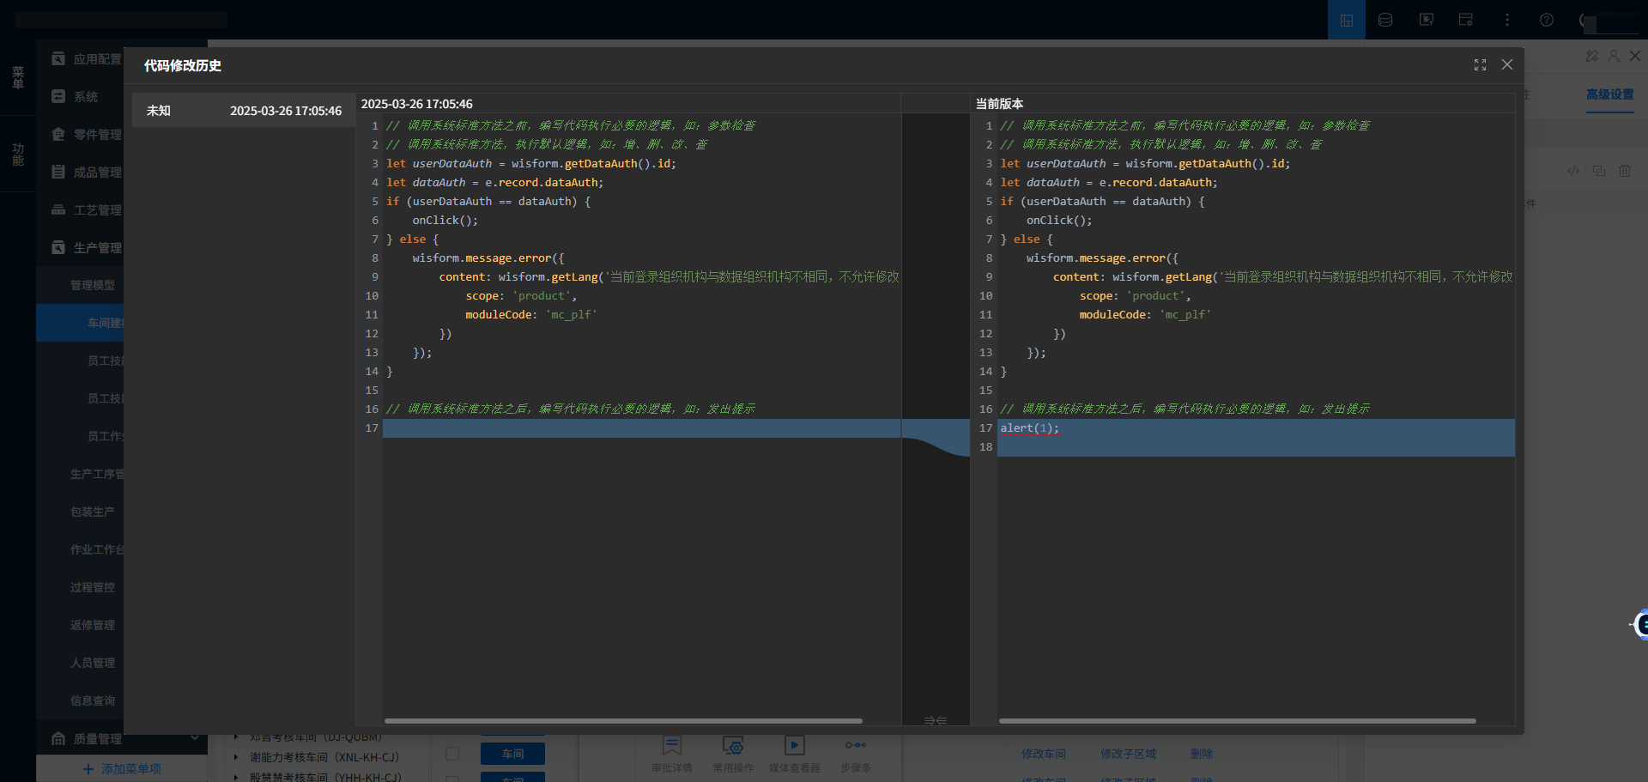
Task: Click the code view icon in right panel
Action: pyautogui.click(x=1572, y=171)
